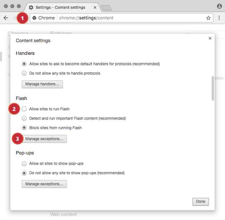Image resolution: width=225 pixels, height=220 pixels.
Task: Click the Done button
Action: 200,202
